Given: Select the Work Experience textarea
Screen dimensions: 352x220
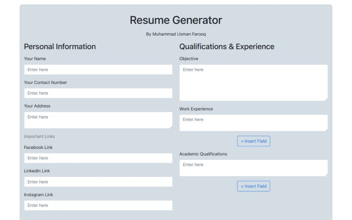Looking at the screenshot, I should point(253,123).
